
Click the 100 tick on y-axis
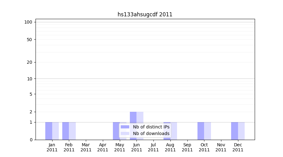[28, 22]
